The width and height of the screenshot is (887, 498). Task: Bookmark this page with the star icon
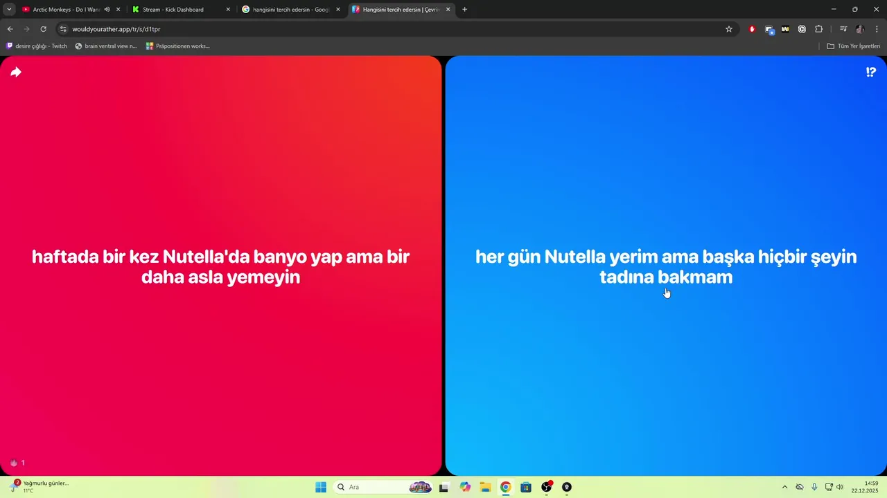(729, 29)
